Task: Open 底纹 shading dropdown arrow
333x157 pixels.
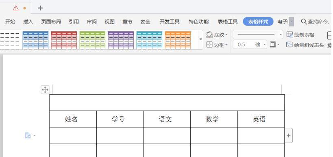Action: (x=226, y=35)
